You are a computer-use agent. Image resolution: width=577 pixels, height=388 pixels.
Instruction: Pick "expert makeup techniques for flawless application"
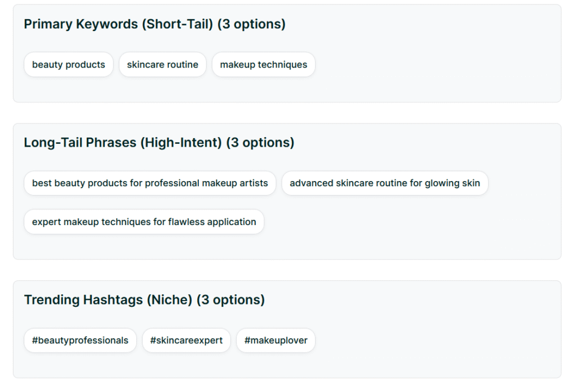click(144, 222)
